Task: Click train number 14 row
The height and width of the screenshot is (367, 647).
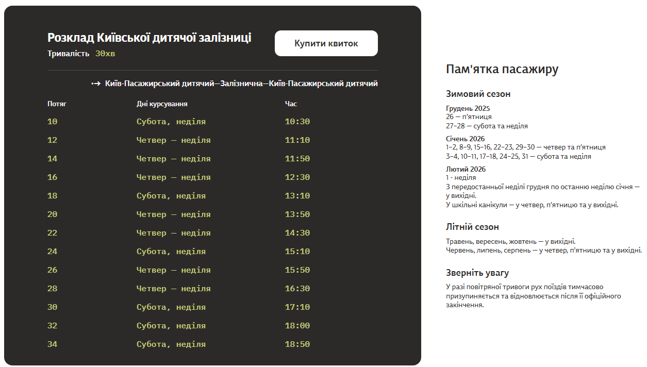Action: coord(53,159)
